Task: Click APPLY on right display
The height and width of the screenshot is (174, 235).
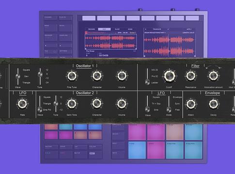Action: [189, 29]
